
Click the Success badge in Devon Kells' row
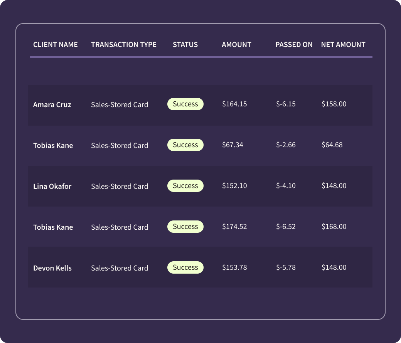(x=185, y=267)
